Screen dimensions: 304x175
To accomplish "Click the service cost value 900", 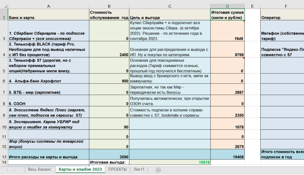I will tap(109, 79).
